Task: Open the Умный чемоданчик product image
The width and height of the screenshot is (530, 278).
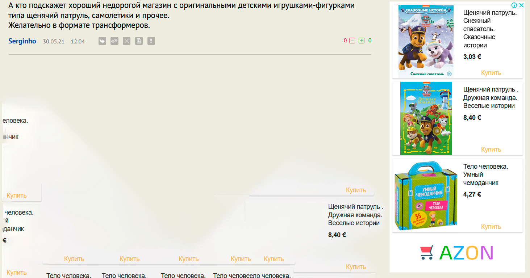Action: [x=426, y=195]
